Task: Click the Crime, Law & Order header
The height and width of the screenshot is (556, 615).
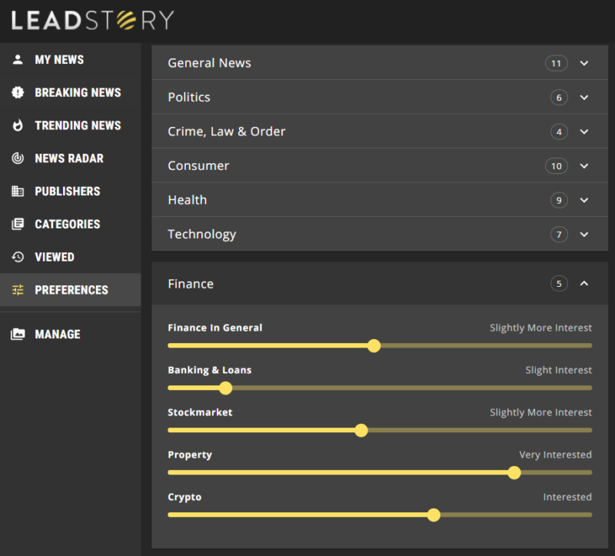Action: coord(226,132)
